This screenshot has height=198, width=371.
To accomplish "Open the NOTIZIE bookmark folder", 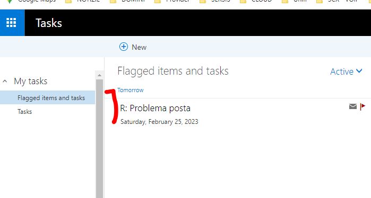I will [83, 1].
